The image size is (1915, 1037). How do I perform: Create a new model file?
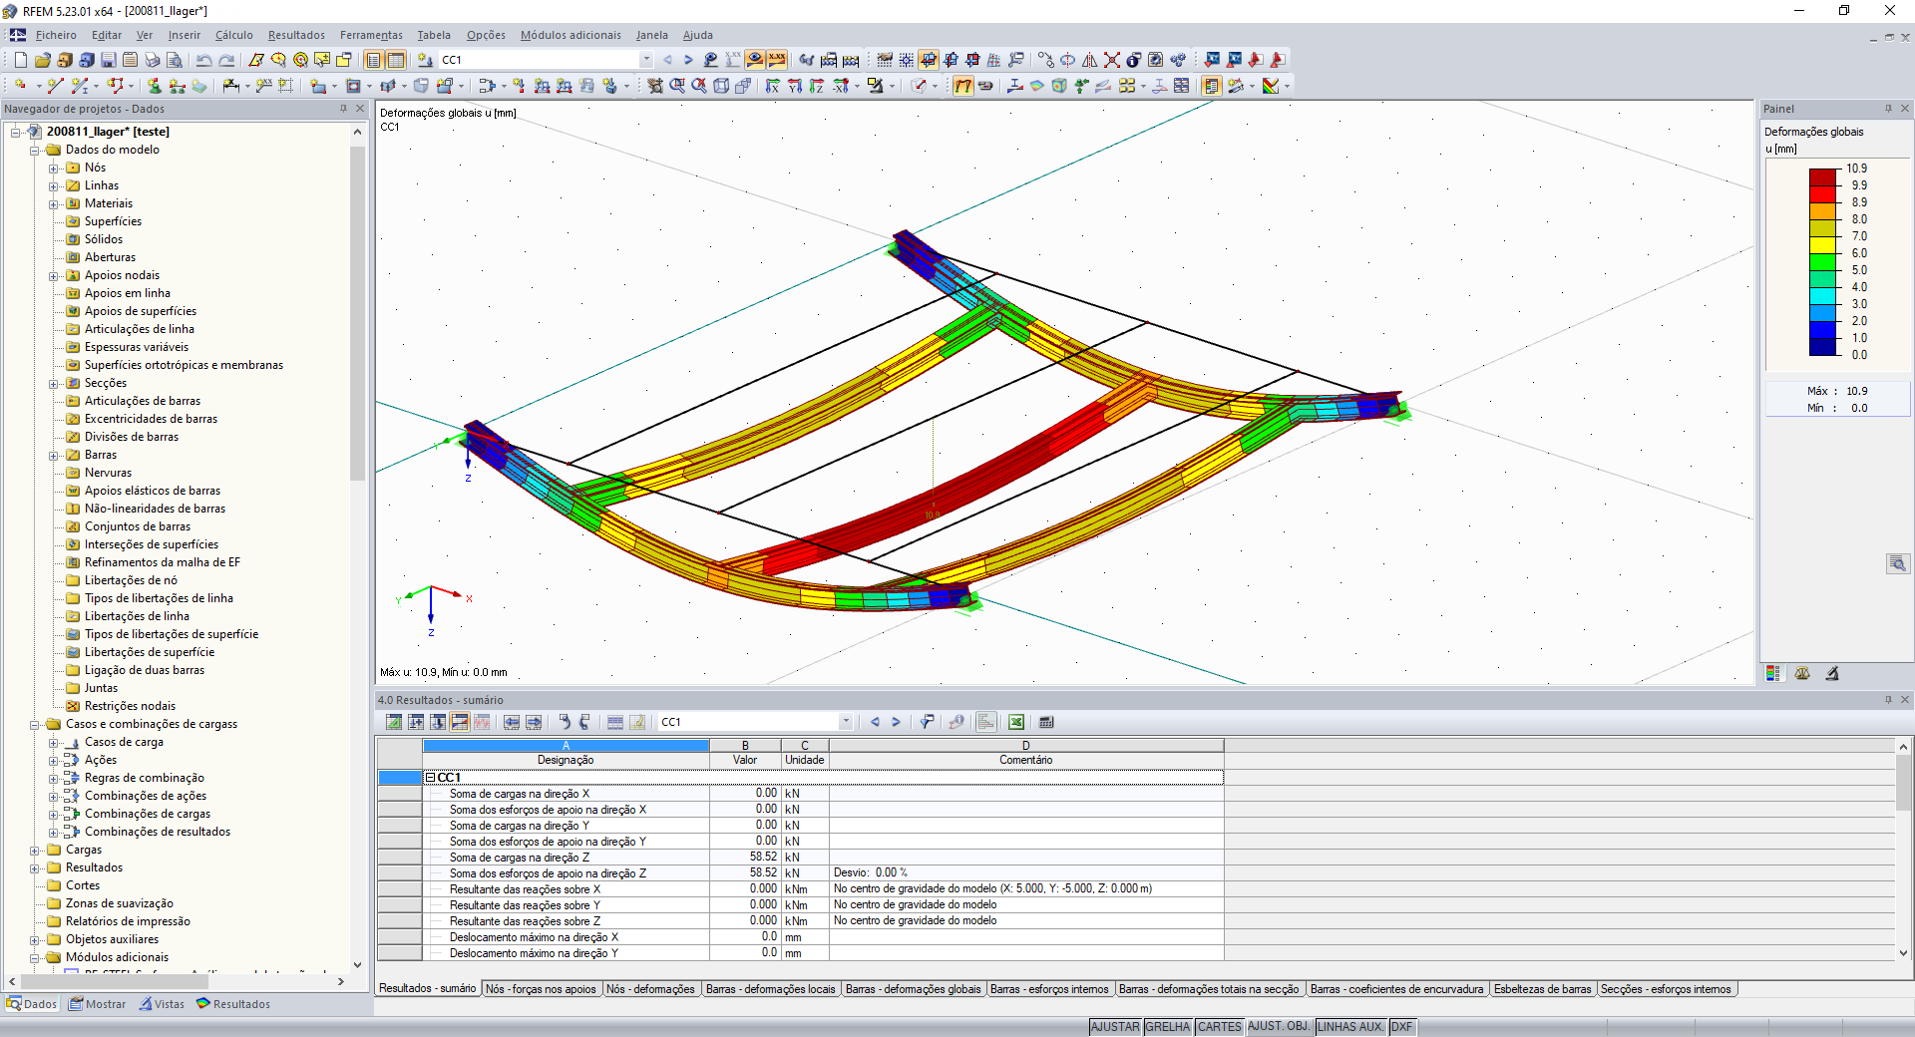[x=20, y=60]
